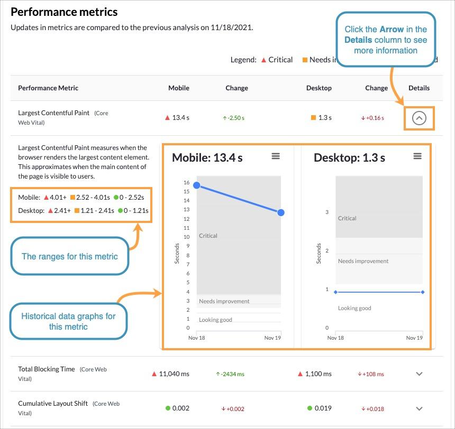This screenshot has width=455, height=429.
Task: Click the Critical red triangle in the legend
Action: coord(263,60)
